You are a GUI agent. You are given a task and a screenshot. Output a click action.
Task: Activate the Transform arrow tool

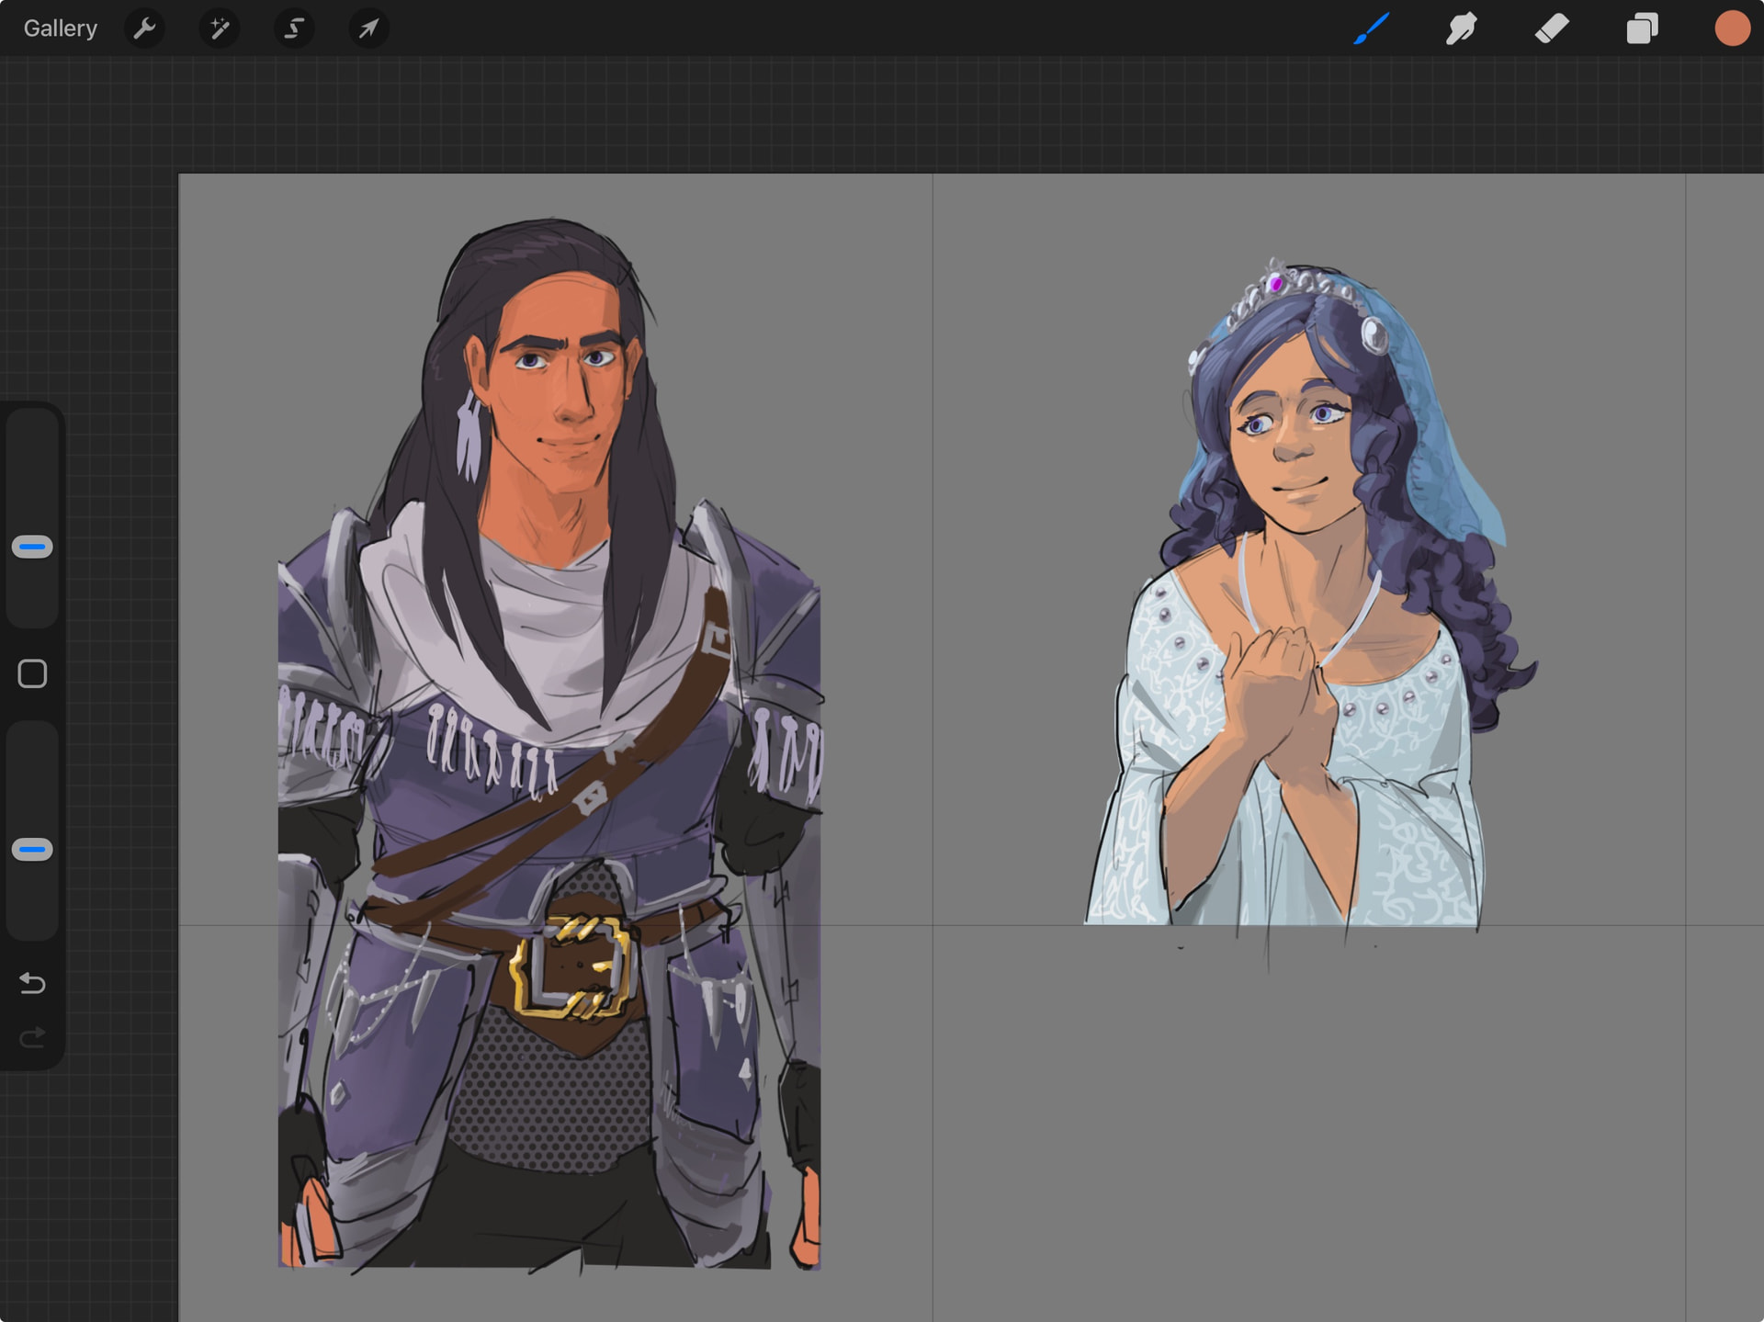tap(368, 28)
